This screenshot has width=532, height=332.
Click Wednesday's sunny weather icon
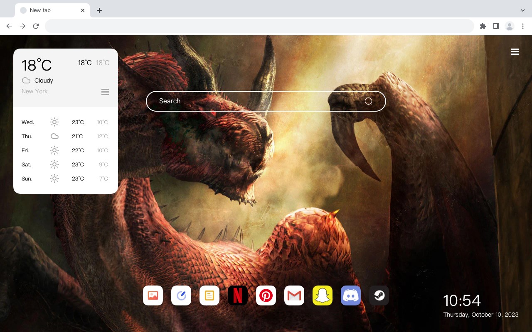pos(54,122)
